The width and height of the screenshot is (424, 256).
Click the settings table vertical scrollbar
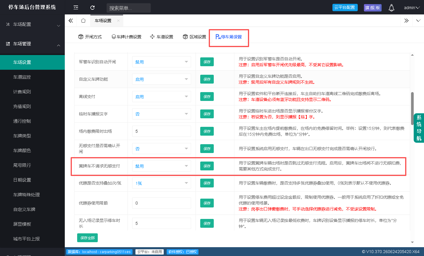(412, 109)
